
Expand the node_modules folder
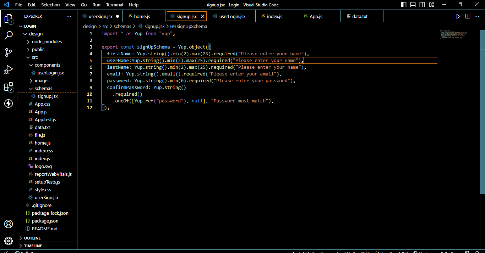[47, 42]
